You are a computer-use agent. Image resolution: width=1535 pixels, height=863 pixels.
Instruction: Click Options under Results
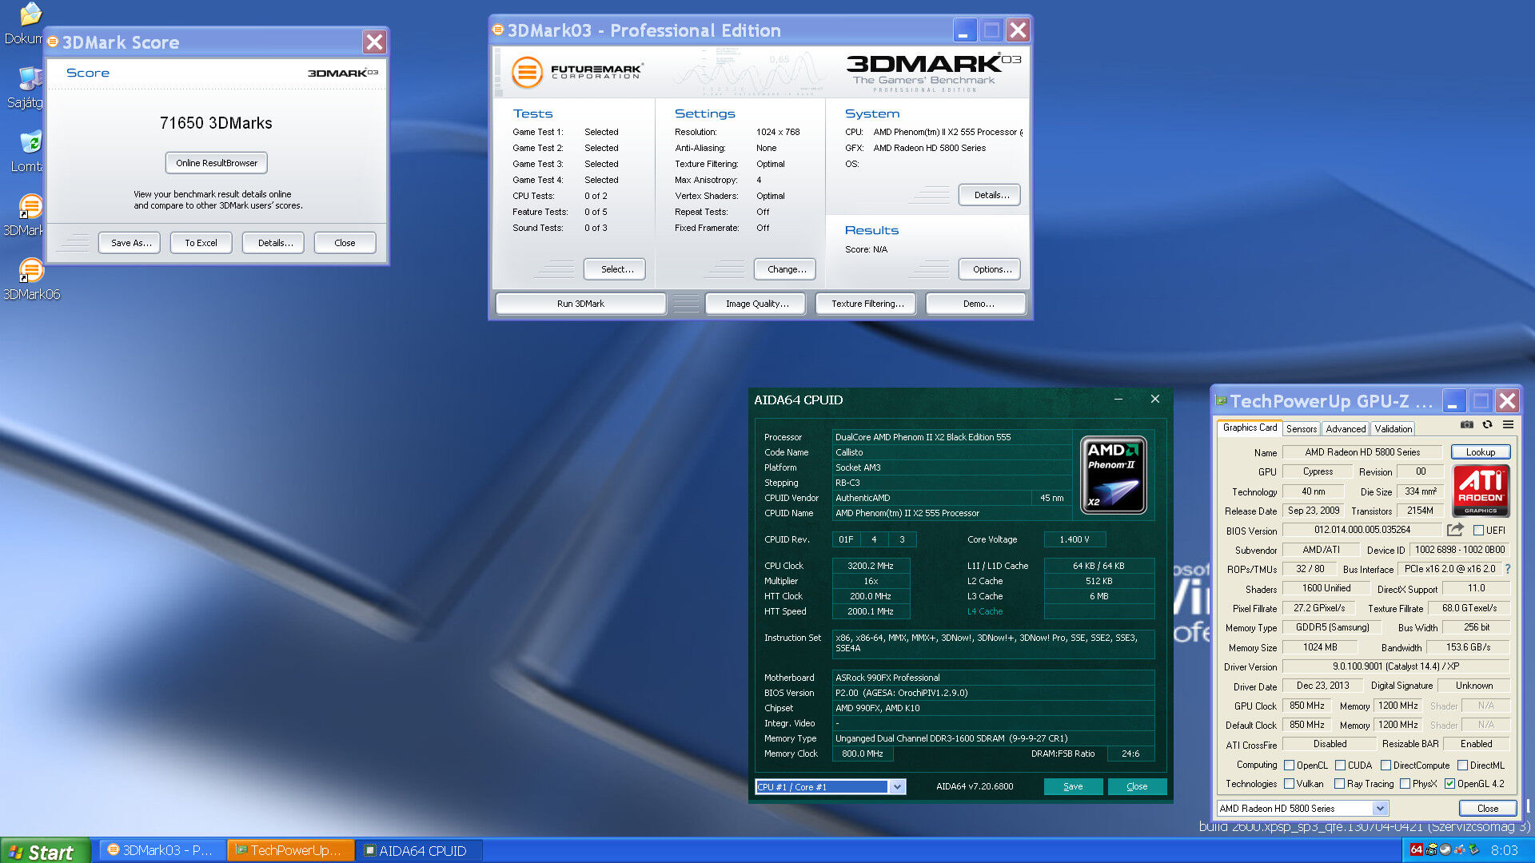991,269
